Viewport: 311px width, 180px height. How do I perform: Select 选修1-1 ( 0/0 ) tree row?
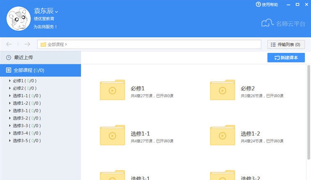27,96
